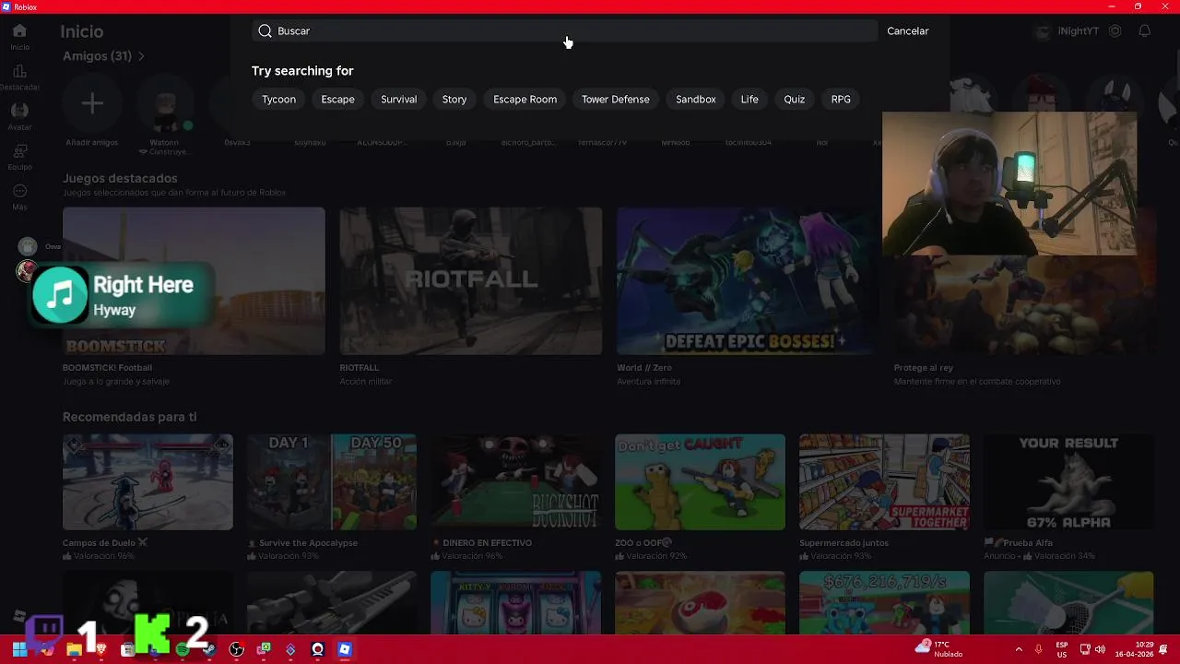
Task: Expand the hidden system tray icons chevron
Action: (x=1019, y=649)
